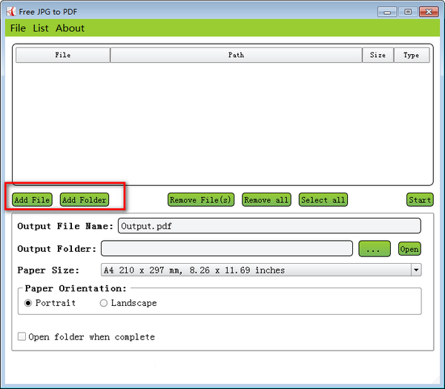
Task: Expand the Paper Size dropdown
Action: [x=416, y=270]
